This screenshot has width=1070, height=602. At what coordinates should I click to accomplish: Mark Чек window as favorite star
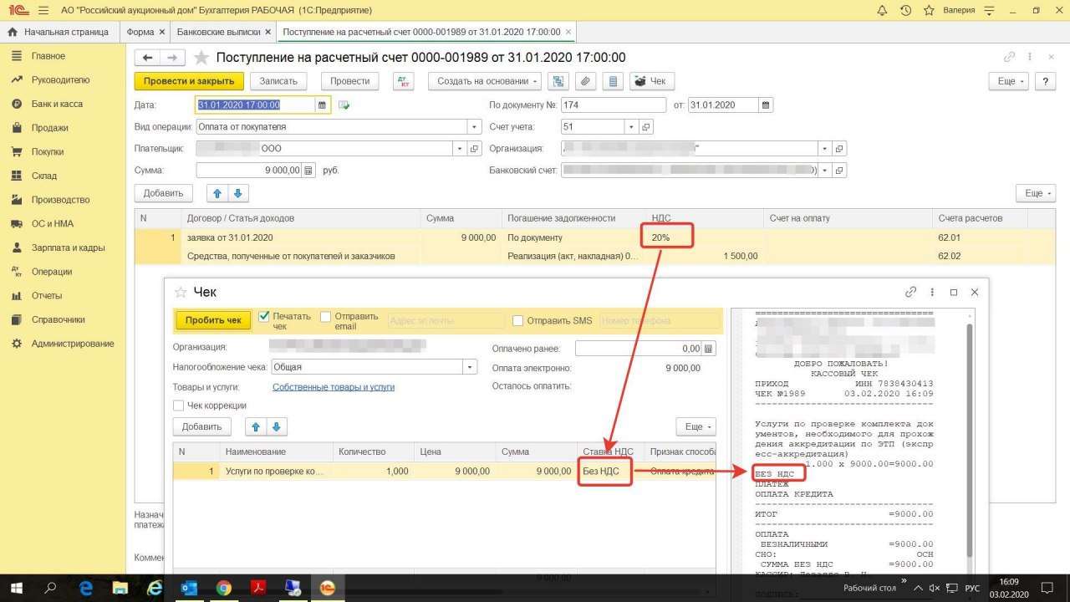(x=181, y=293)
